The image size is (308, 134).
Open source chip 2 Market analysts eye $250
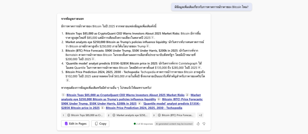coord(128,115)
